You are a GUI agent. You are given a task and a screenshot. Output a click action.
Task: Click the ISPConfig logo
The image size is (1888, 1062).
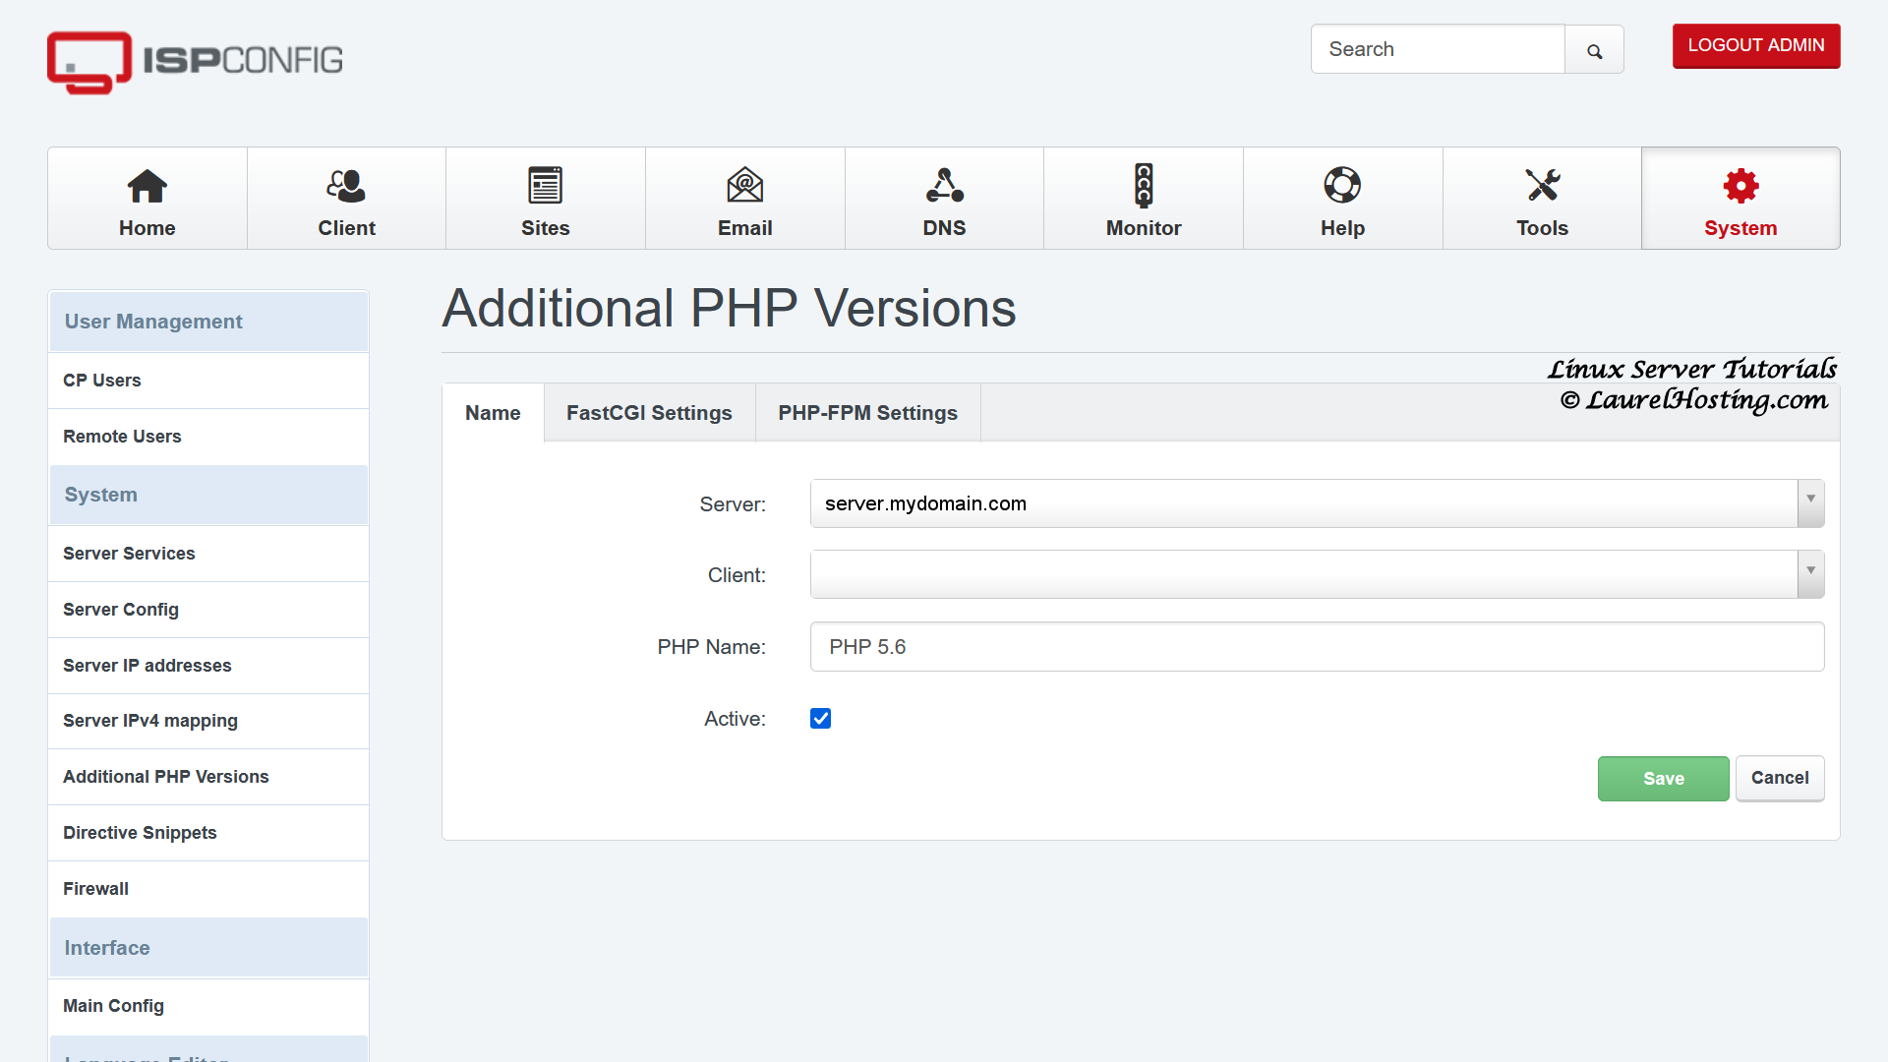click(195, 61)
